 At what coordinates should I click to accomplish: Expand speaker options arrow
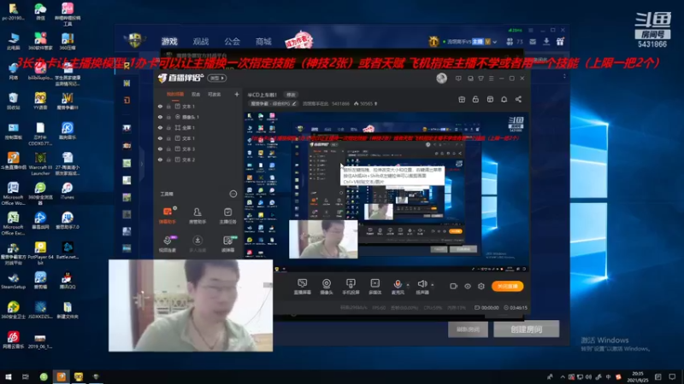click(433, 285)
